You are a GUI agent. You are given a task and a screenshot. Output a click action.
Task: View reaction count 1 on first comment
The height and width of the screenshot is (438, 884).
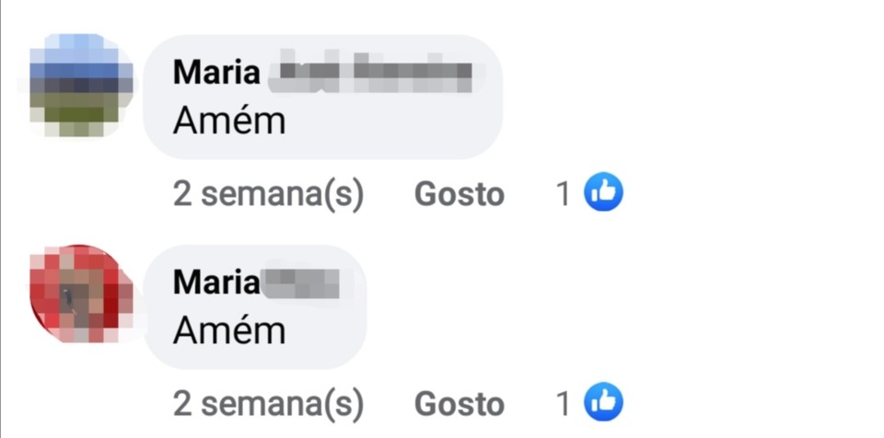[x=563, y=194]
